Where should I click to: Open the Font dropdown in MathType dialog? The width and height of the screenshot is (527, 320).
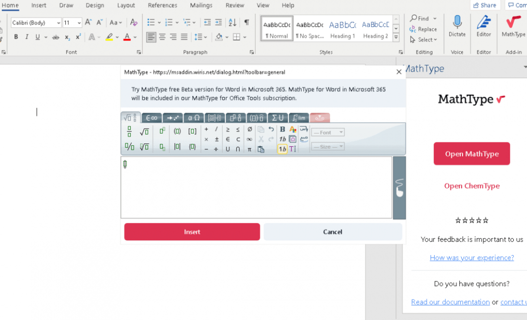point(327,132)
